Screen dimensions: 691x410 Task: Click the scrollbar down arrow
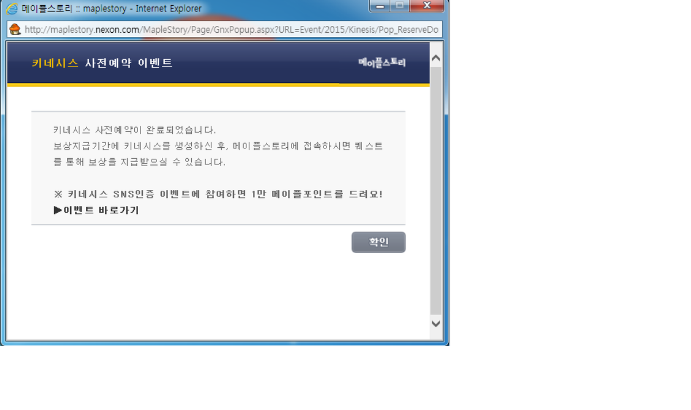click(436, 324)
